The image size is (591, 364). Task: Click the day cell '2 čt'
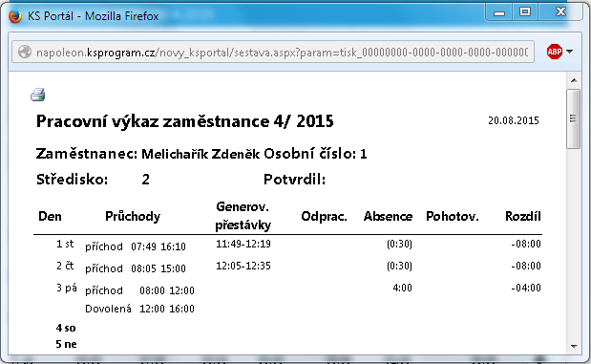65,266
